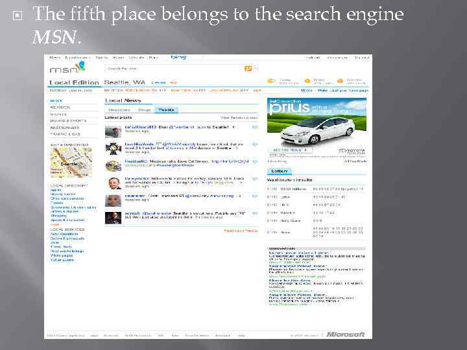Switch to the Headlines tab
The width and height of the screenshot is (467, 350).
119,110
